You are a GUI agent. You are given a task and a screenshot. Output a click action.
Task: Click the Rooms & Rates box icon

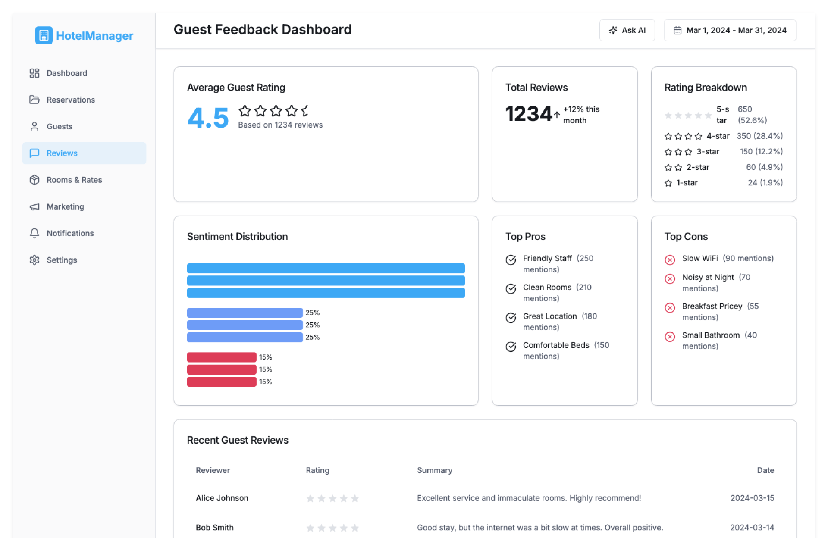(x=34, y=180)
